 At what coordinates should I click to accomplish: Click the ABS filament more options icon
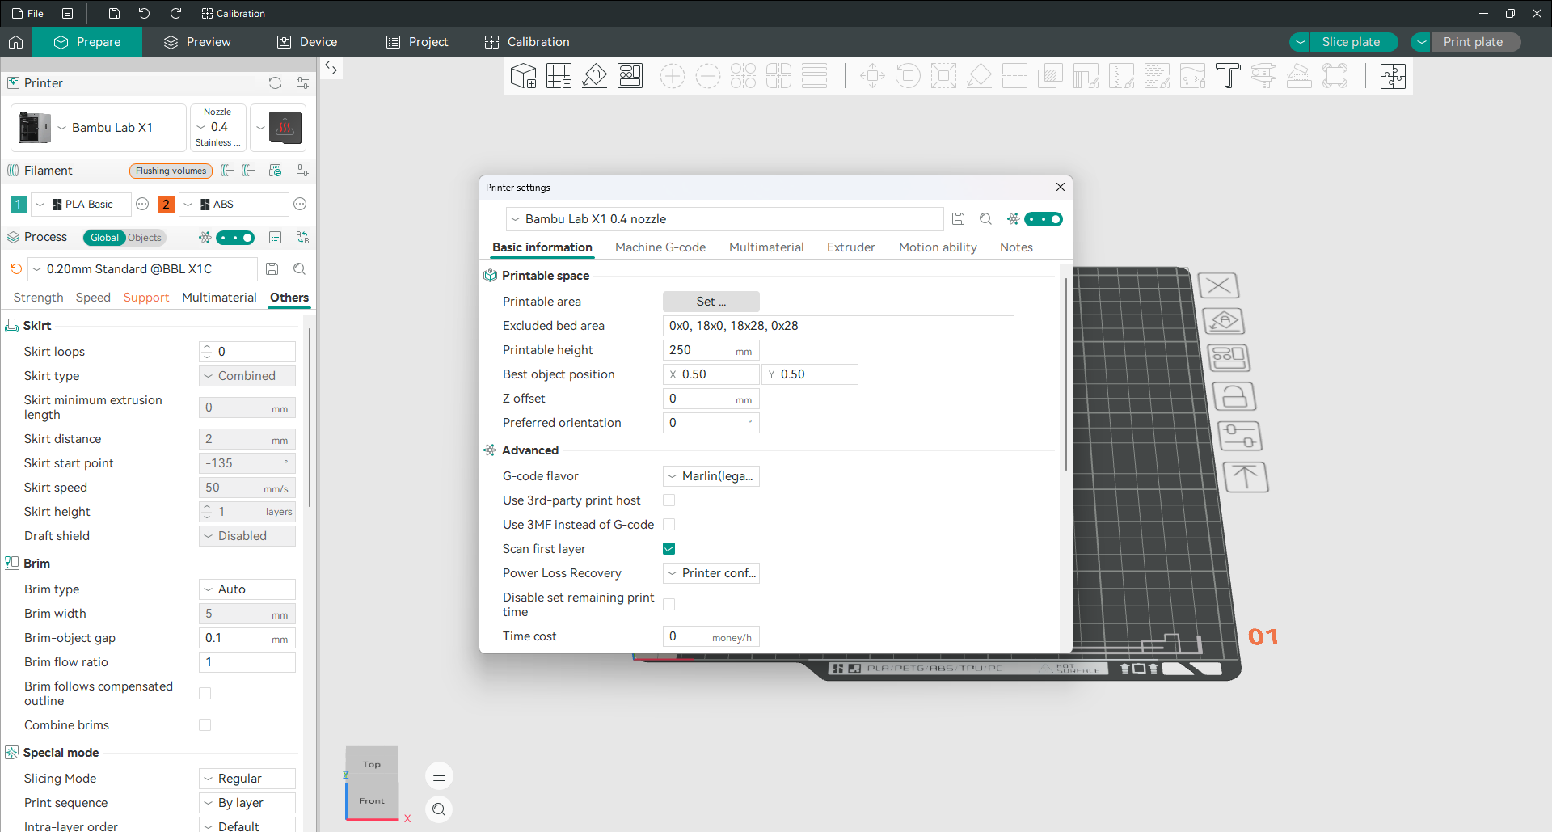(300, 205)
